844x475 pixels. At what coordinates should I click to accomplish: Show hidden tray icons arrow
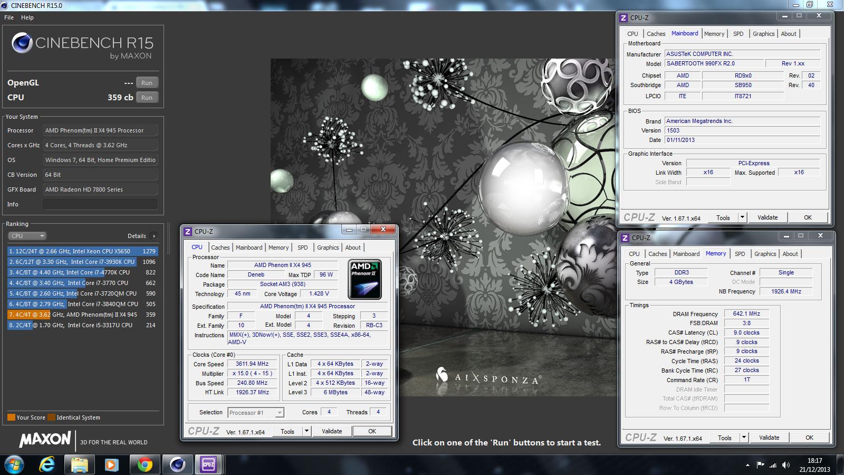[747, 465]
